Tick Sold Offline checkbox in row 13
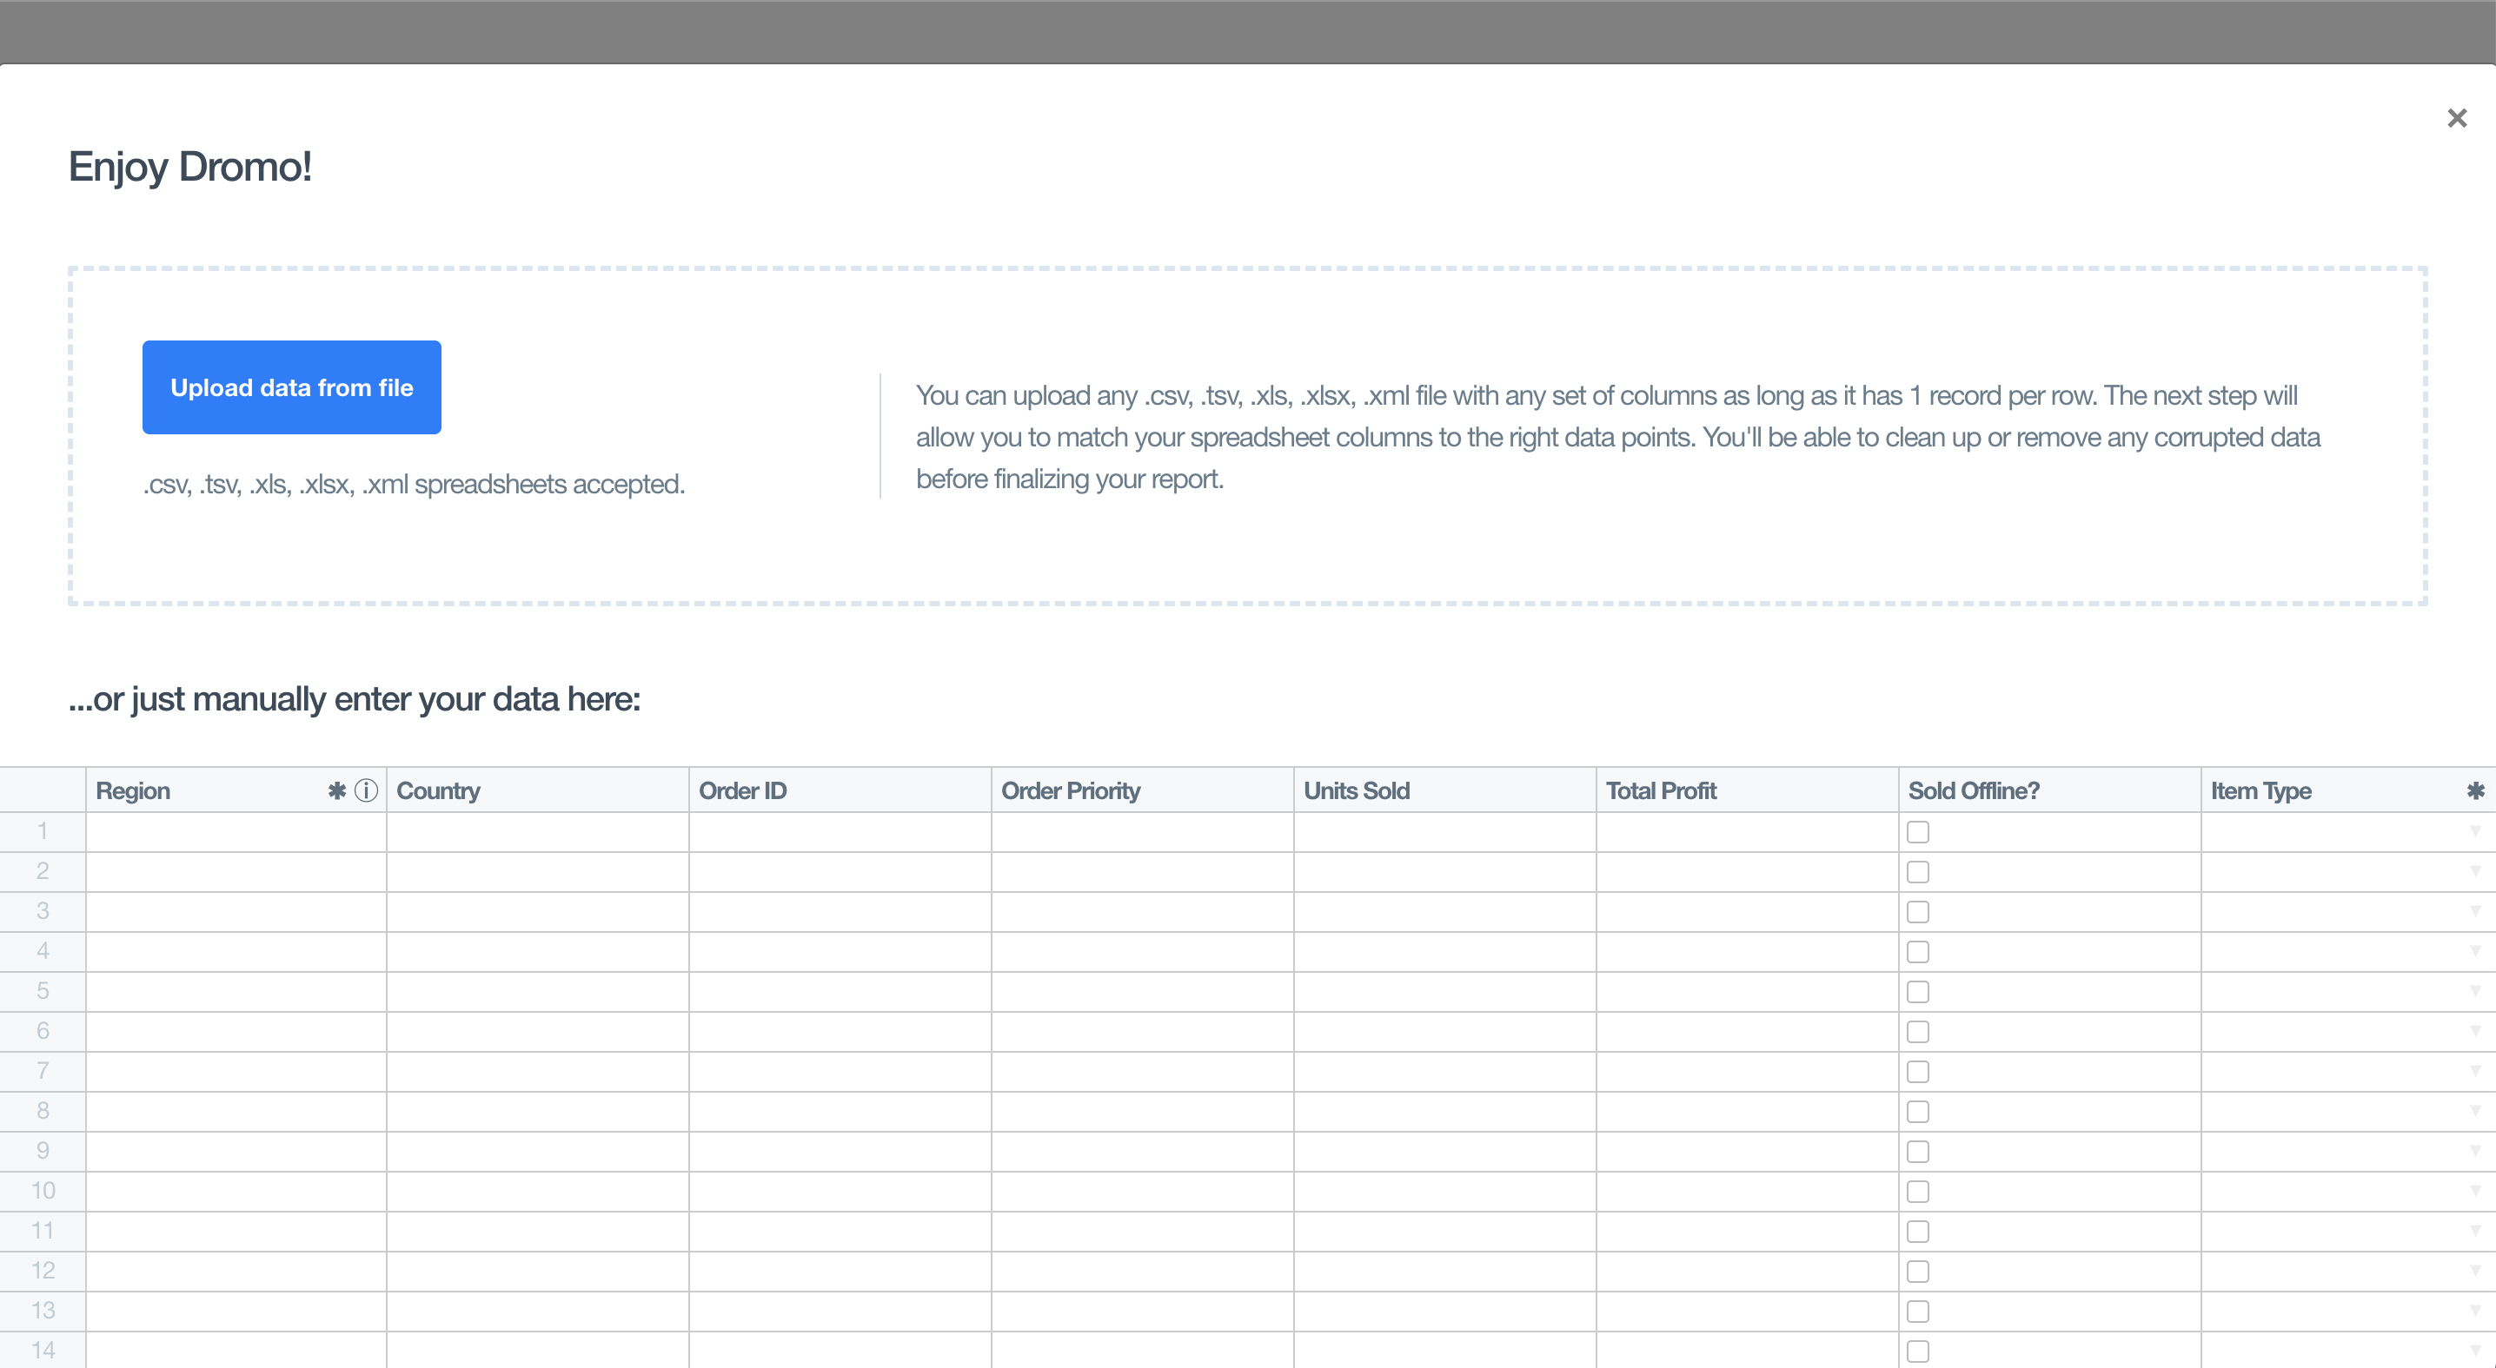The width and height of the screenshot is (2496, 1368). coord(1917,1311)
